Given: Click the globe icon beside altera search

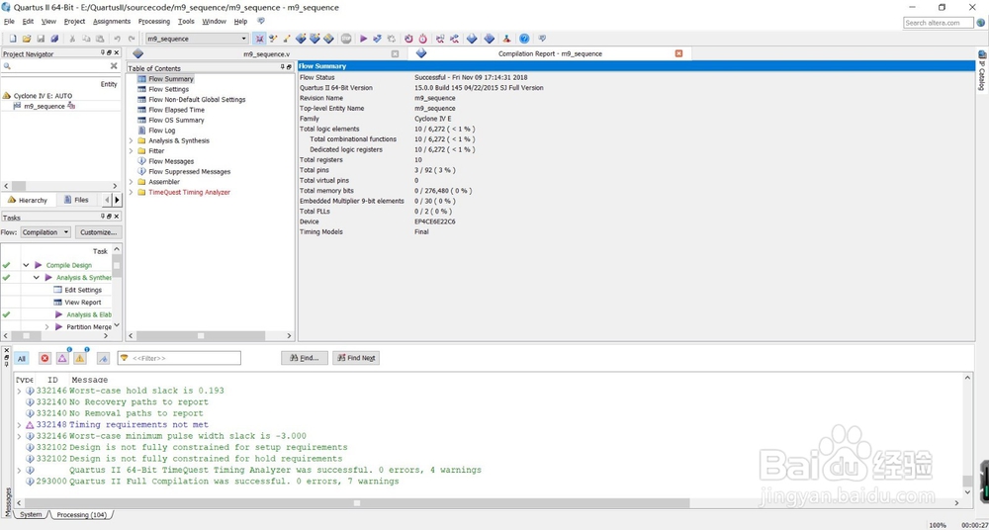Looking at the screenshot, I should tap(981, 23).
